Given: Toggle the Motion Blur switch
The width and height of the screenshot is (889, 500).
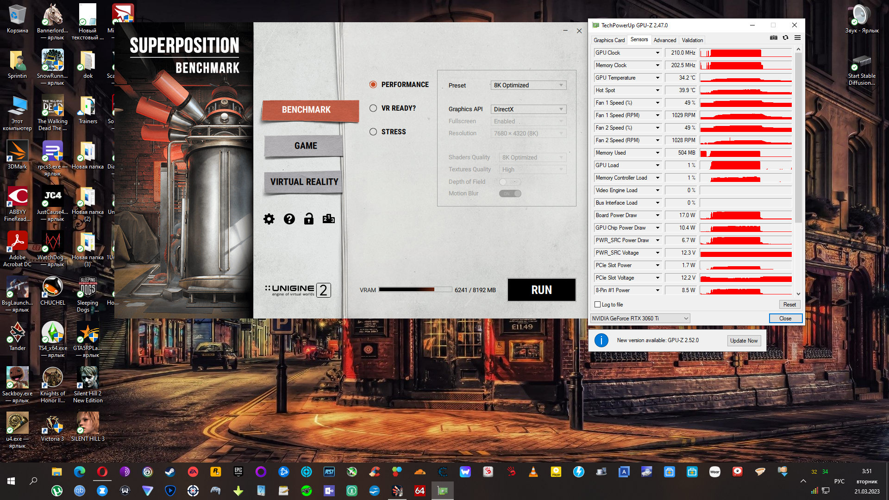Looking at the screenshot, I should click(510, 194).
